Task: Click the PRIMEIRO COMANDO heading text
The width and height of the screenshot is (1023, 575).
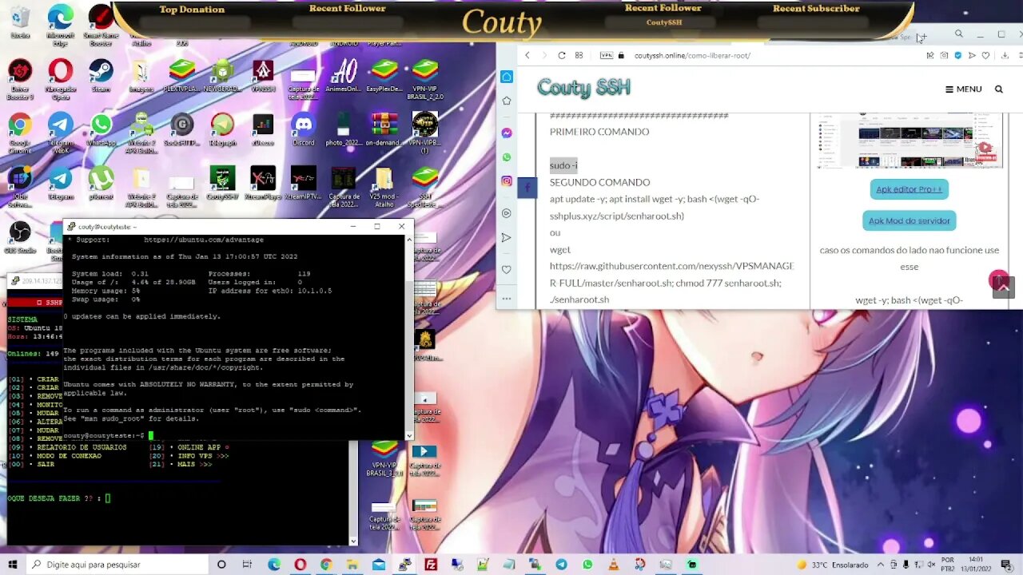Action: [599, 132]
